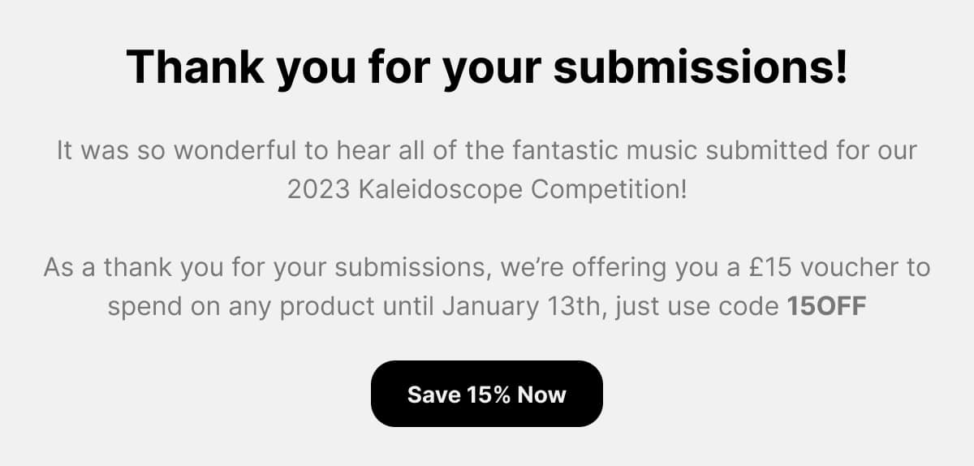Click the Save 15% Now button

click(x=487, y=394)
